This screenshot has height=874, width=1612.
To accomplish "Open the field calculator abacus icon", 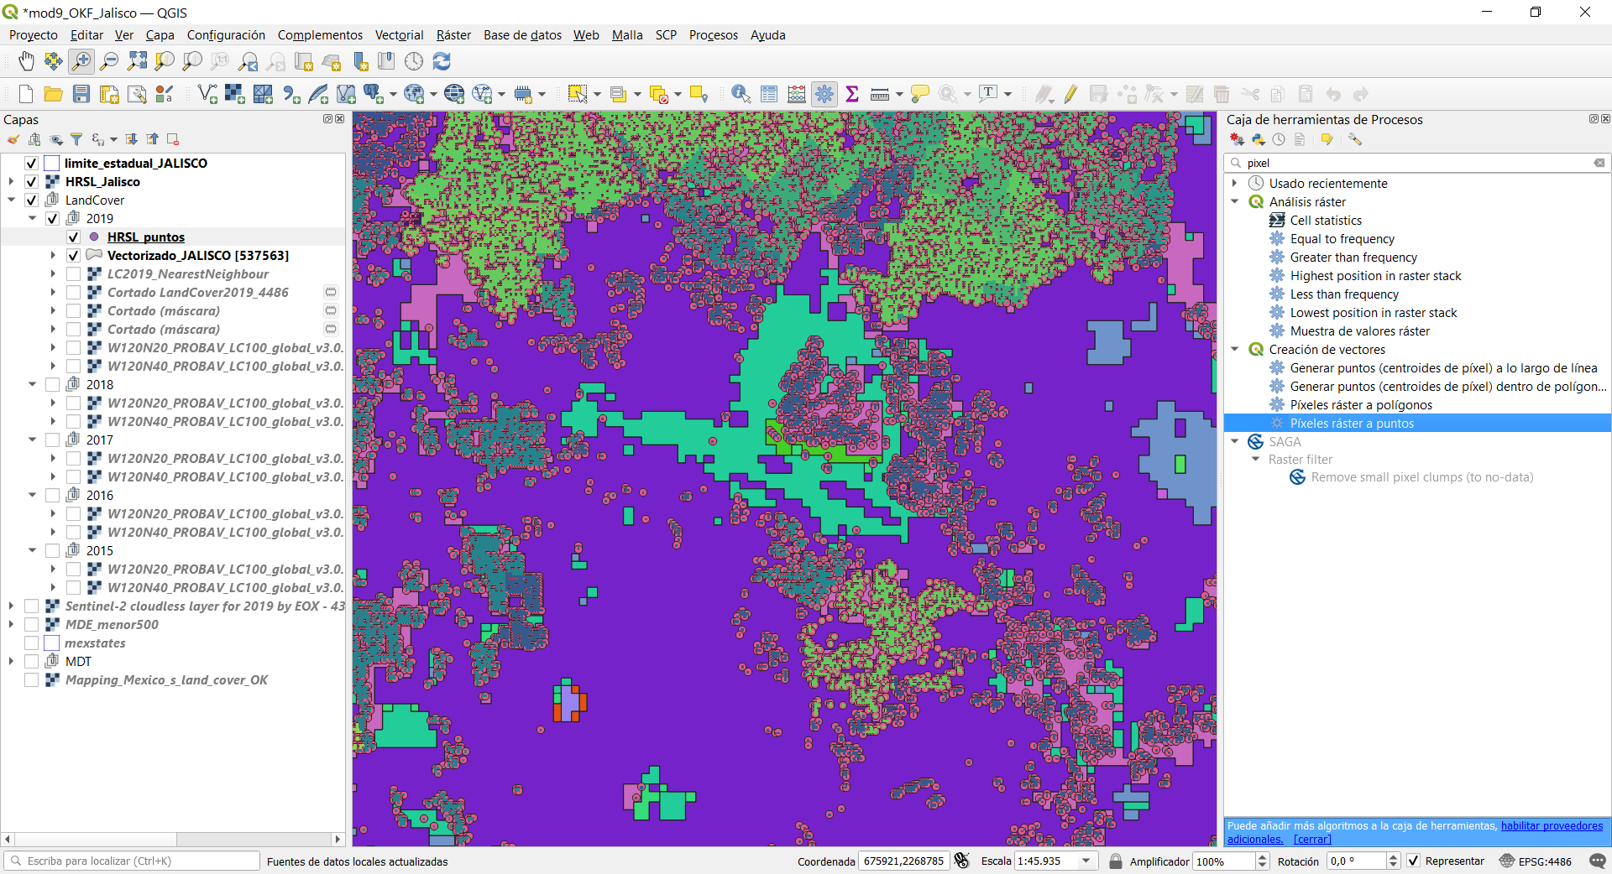I will coord(797,94).
